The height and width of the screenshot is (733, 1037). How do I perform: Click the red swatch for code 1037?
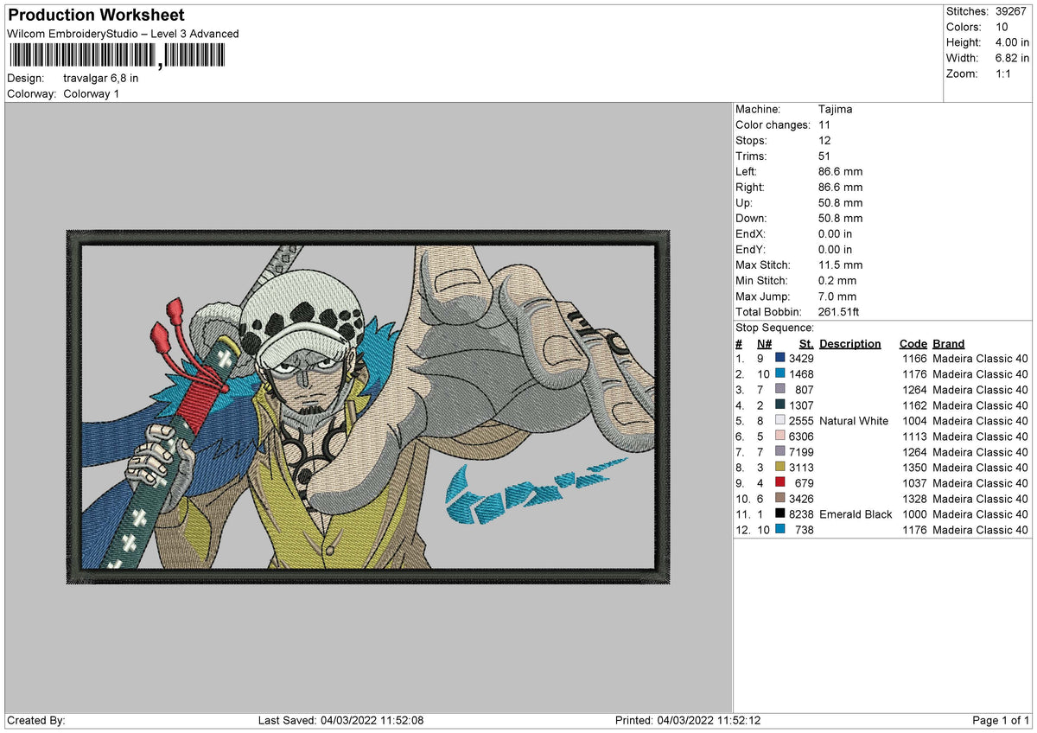[780, 482]
